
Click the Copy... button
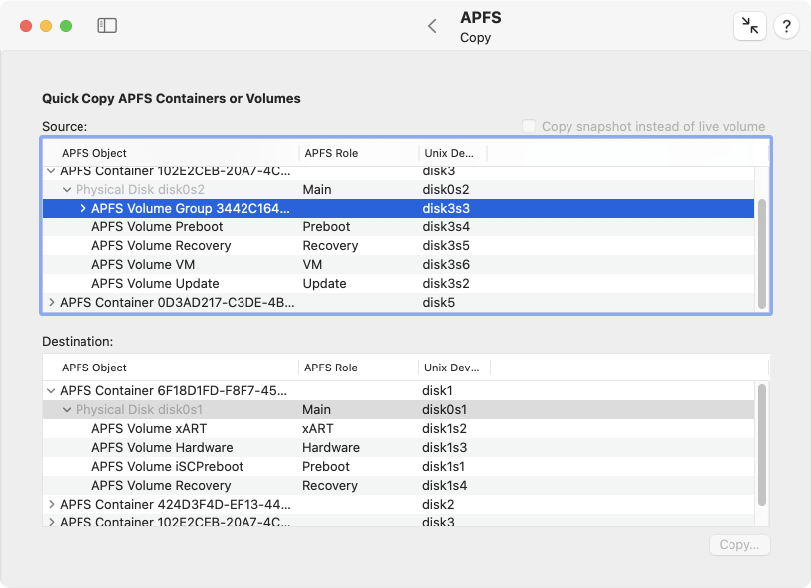point(739,545)
